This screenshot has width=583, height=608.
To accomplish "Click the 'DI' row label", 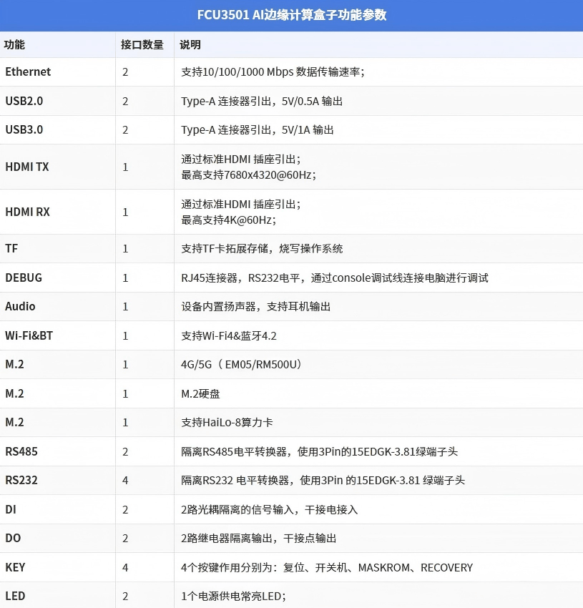I will [11, 509].
